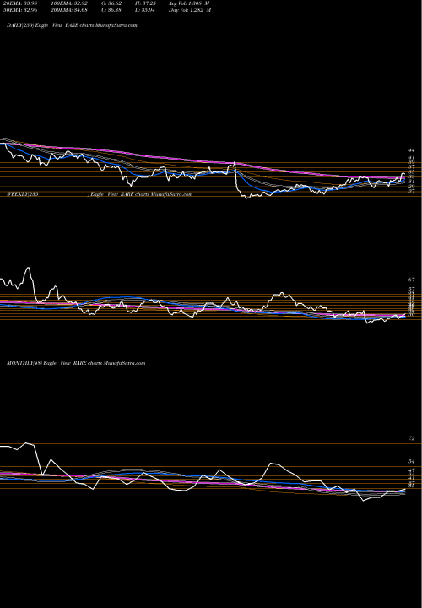Click the Day Vol reading
Image resolution: width=422 pixels, height=608 pixels.
tap(190, 10)
